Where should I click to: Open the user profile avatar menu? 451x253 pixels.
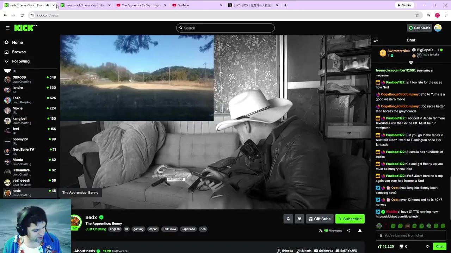tap(438, 28)
